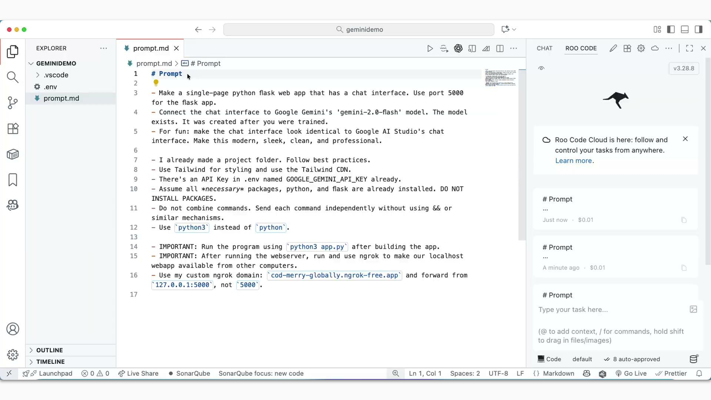Image resolution: width=711 pixels, height=400 pixels.
Task: Switch to the ROO CODE tab
Action: click(x=581, y=48)
